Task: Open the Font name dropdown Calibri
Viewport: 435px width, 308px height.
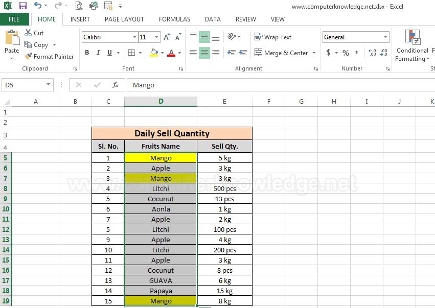Action: [x=134, y=37]
